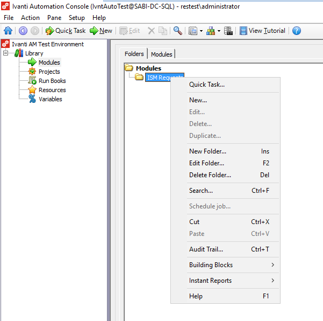Click the root Modules folder icon
323x321 pixels.
129,68
